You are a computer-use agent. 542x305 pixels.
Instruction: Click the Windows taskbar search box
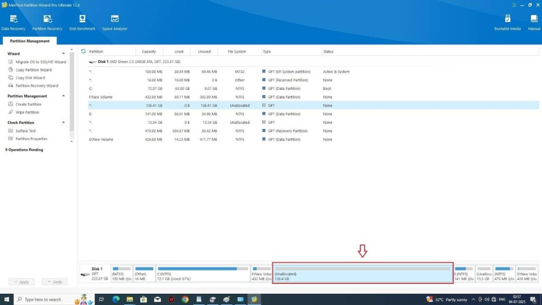click(x=44, y=299)
